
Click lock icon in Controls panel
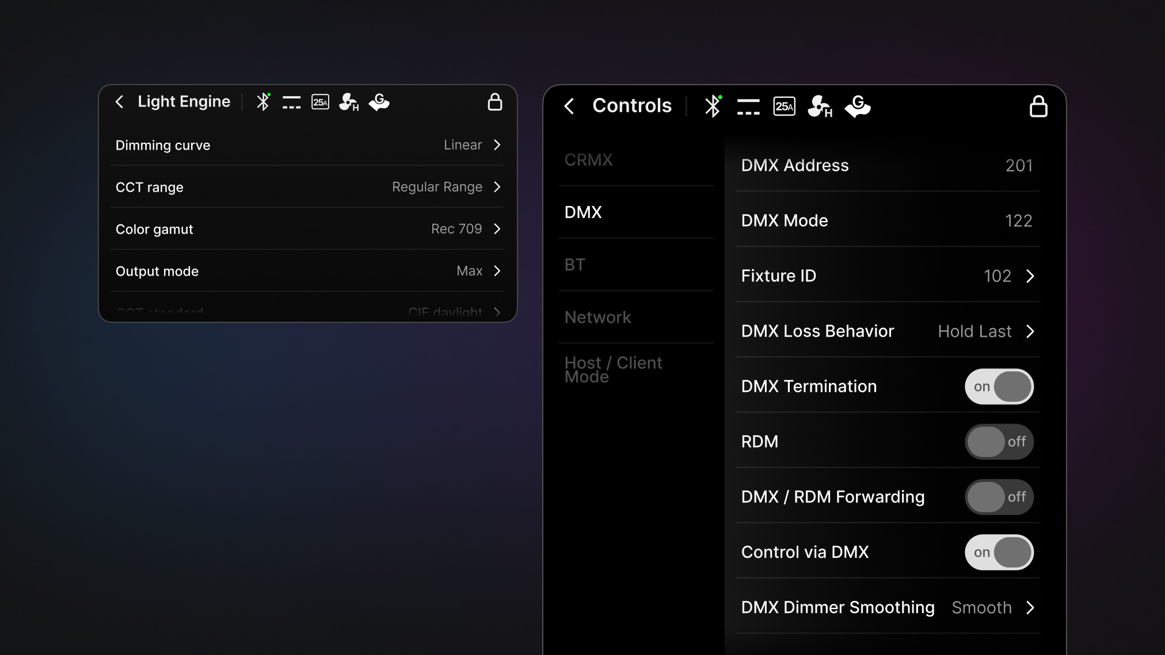point(1038,106)
